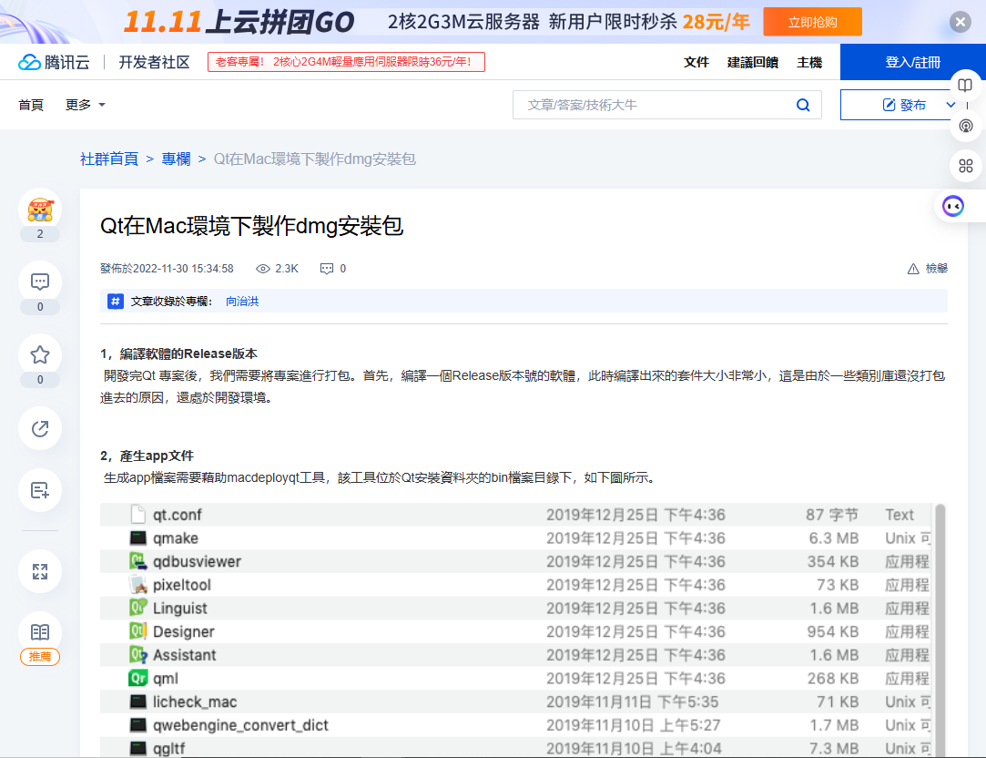This screenshot has height=758, width=986.
Task: Open the Tencent Cloud logo homepage
Action: click(54, 62)
